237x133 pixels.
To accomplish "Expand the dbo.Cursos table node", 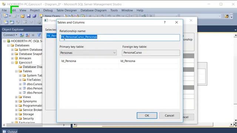I will click(20, 84).
